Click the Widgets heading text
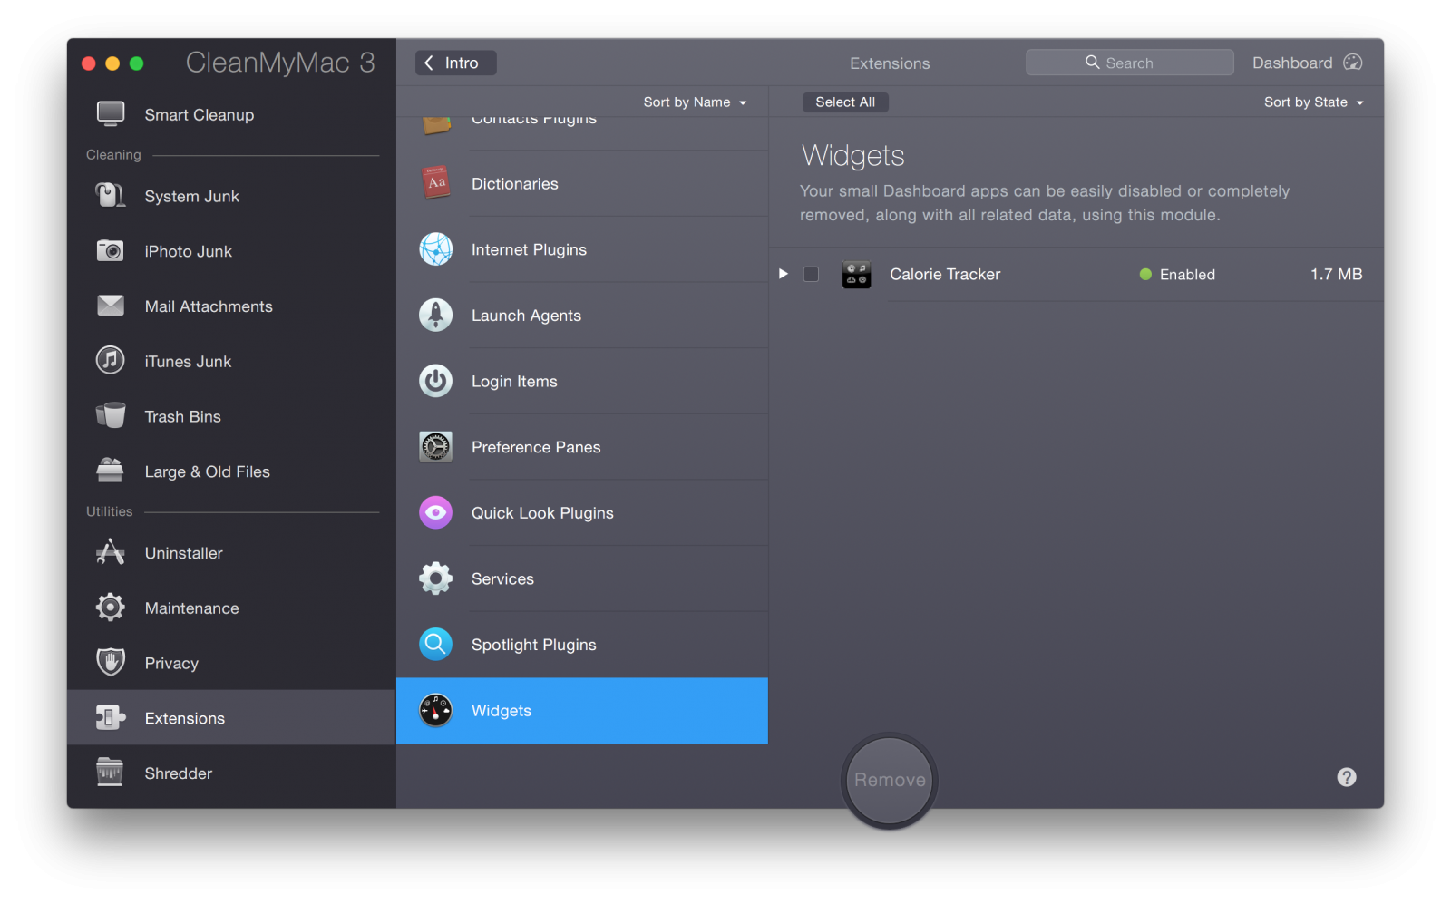The height and width of the screenshot is (904, 1451). pos(853,156)
